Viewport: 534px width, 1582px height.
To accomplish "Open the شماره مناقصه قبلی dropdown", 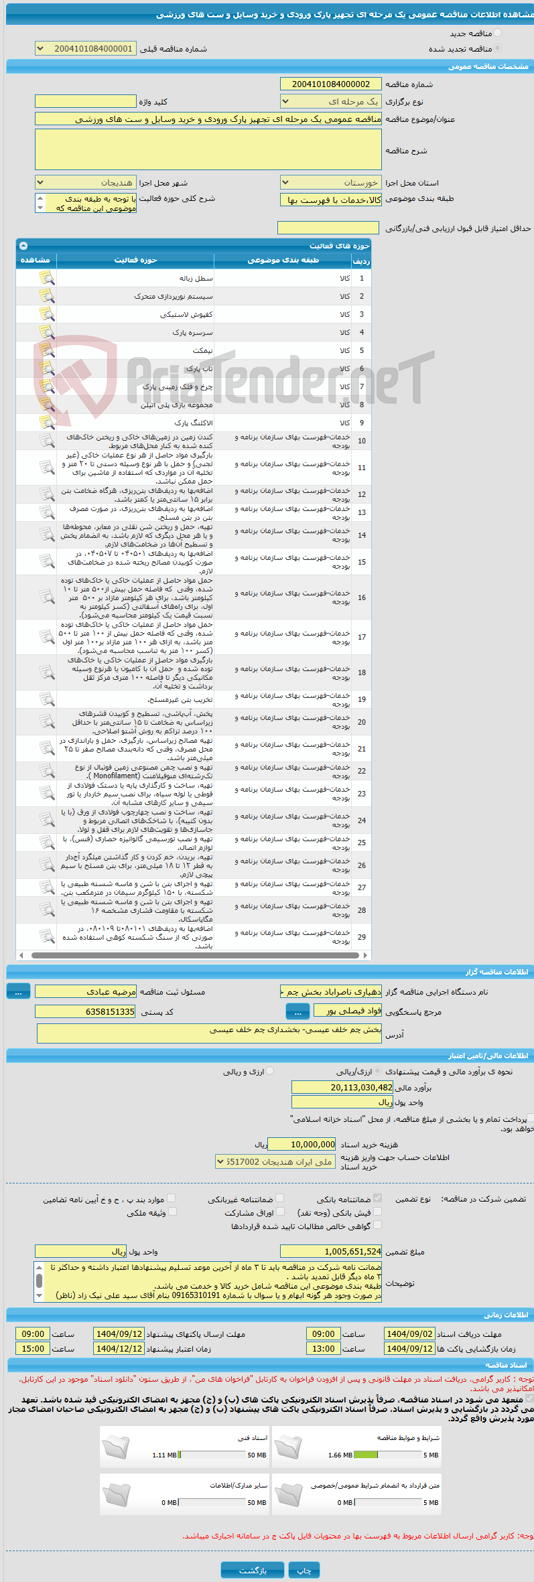I will coord(86,49).
